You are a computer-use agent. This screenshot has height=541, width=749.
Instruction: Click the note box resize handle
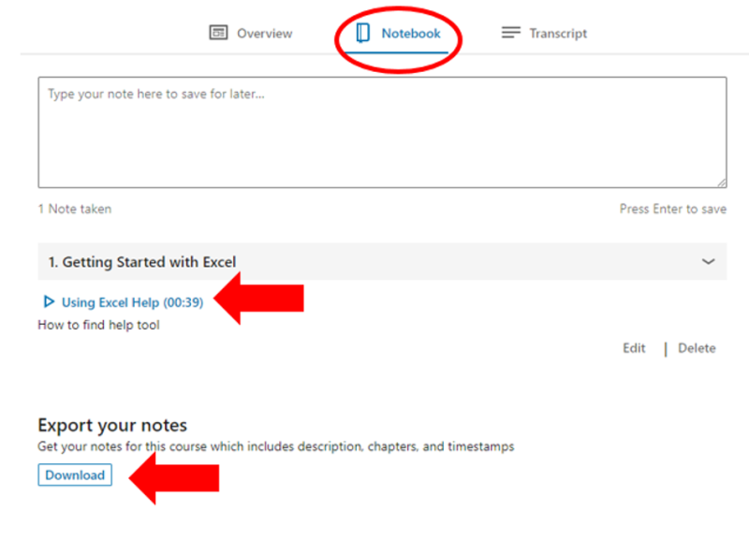[x=721, y=183]
